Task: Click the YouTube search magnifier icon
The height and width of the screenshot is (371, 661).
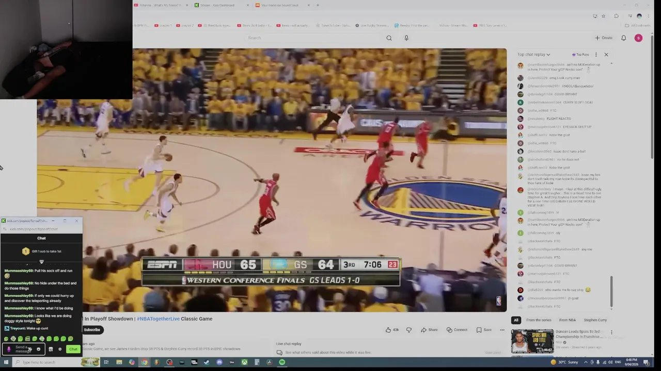Action: pyautogui.click(x=389, y=38)
